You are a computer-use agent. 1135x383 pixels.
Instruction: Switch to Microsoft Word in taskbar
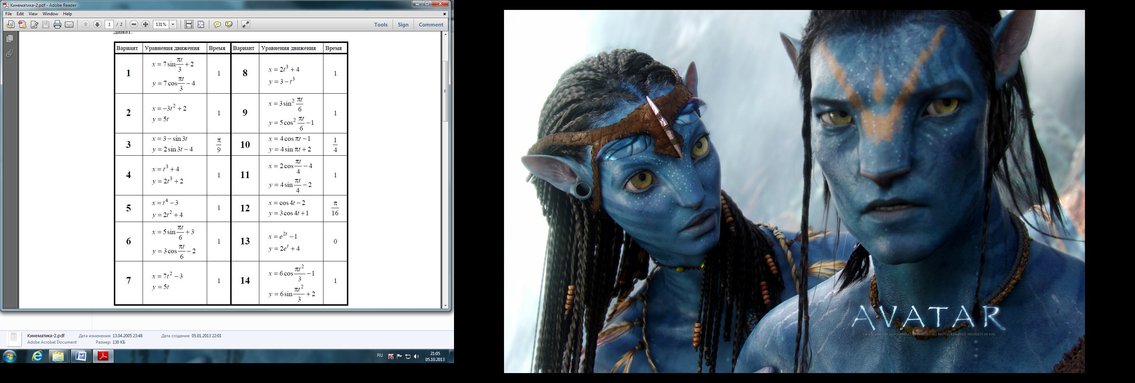(81, 356)
